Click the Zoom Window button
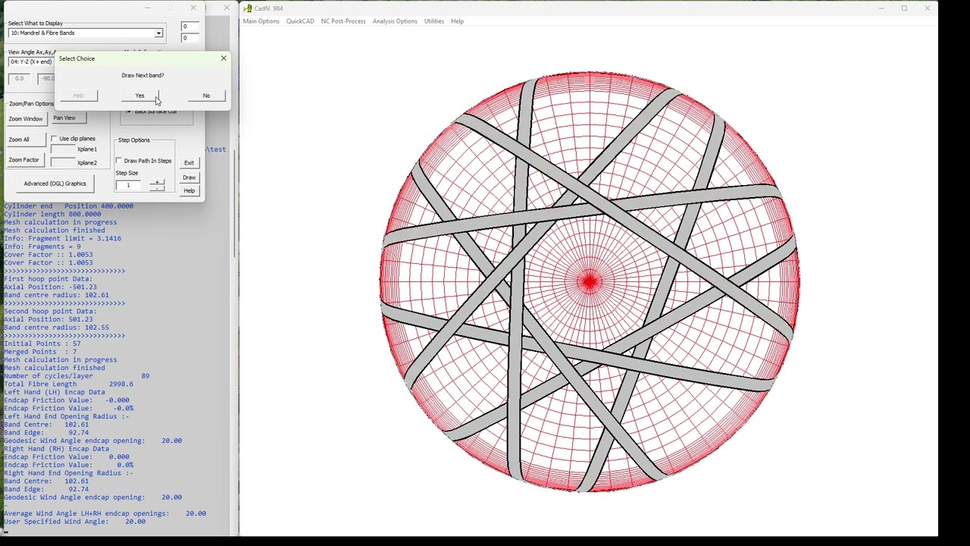This screenshot has width=970, height=546. 26,119
